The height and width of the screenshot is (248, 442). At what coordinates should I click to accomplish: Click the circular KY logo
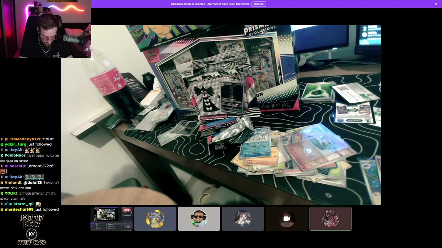(x=31, y=234)
